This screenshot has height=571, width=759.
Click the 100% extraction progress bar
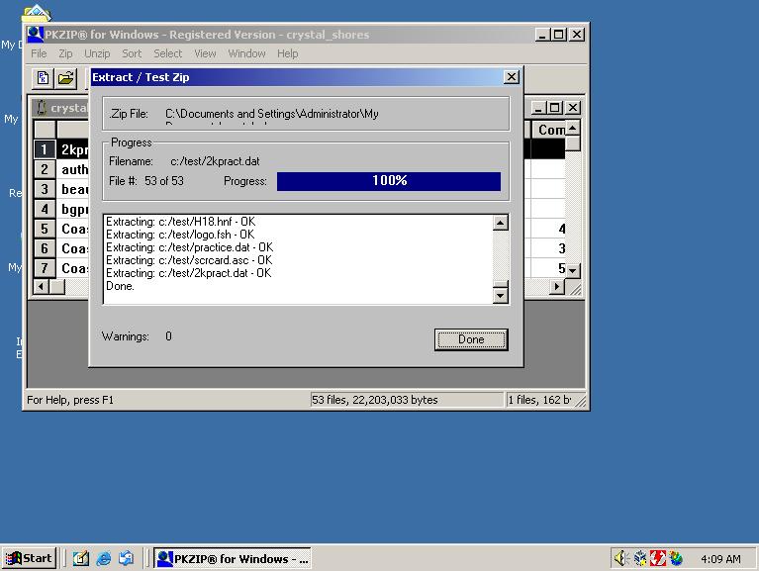pyautogui.click(x=389, y=181)
